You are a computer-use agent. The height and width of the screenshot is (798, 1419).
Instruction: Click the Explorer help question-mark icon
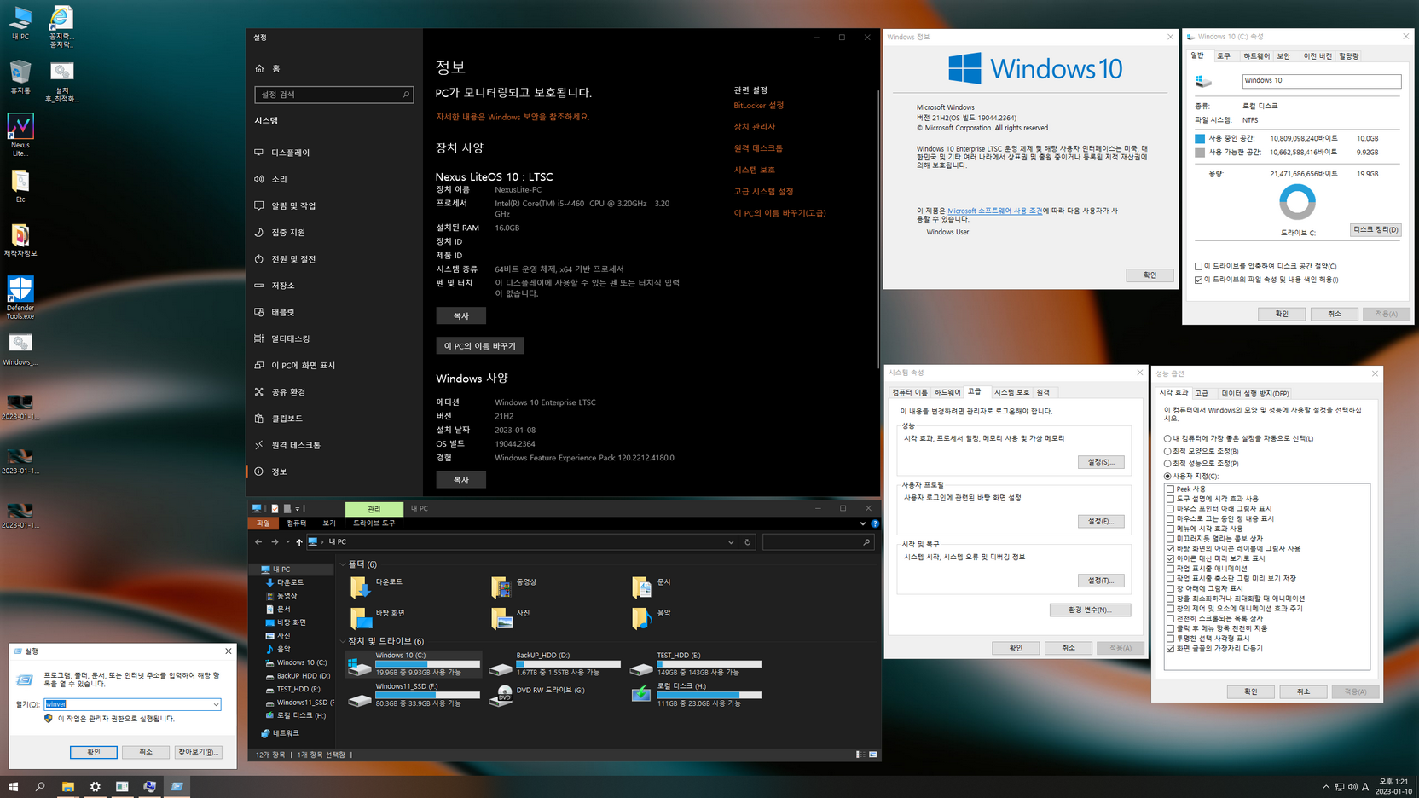tap(875, 523)
